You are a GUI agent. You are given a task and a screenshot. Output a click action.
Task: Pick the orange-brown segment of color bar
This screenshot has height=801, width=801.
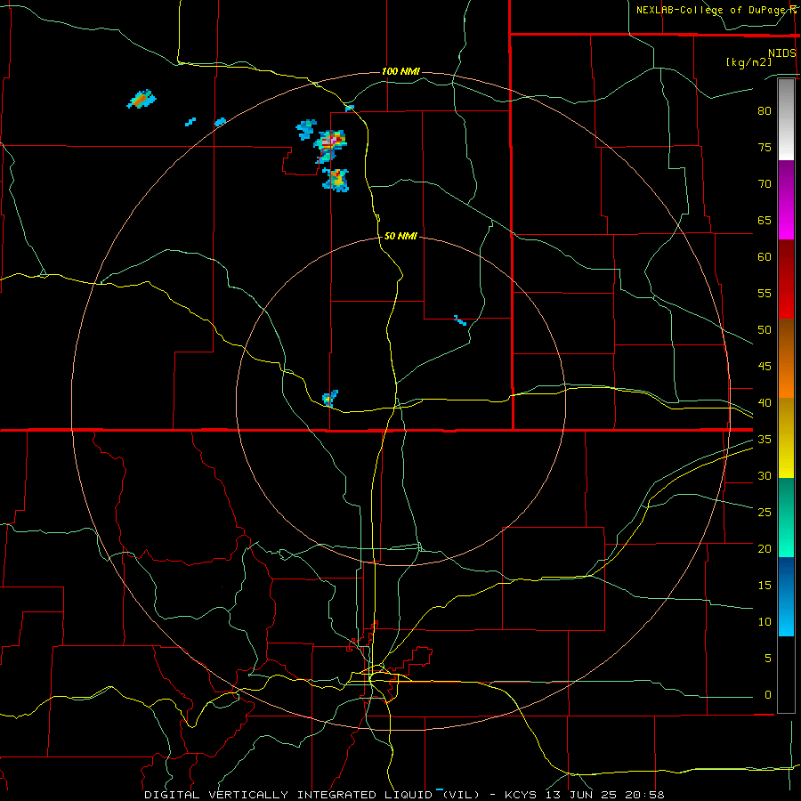coord(786,359)
